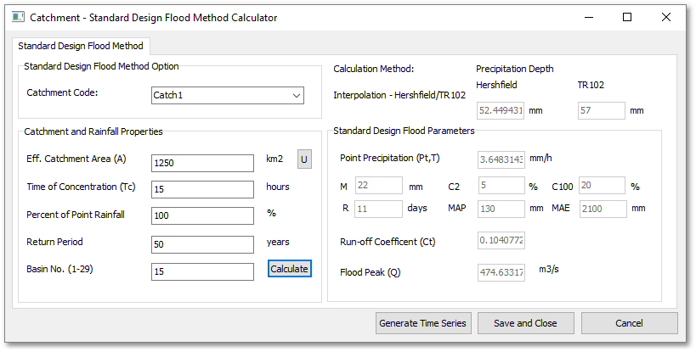Screen dimensions: 696x352
Task: Click the Interpolation - Hershfield/TR102 method text
Action: (x=399, y=95)
